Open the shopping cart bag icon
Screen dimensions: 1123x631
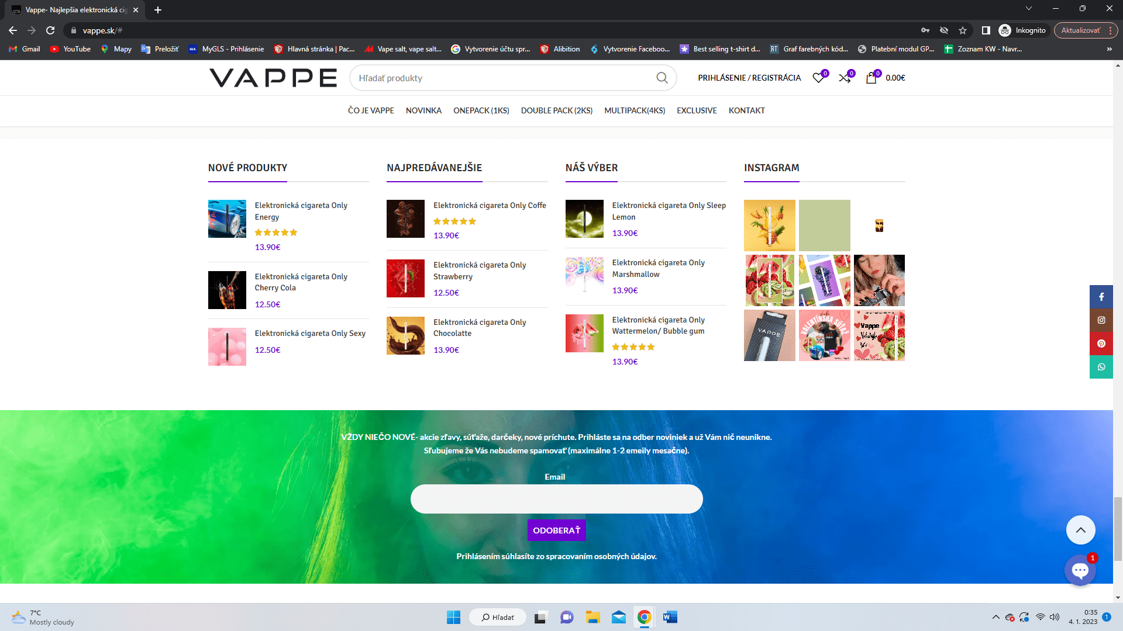pos(871,78)
